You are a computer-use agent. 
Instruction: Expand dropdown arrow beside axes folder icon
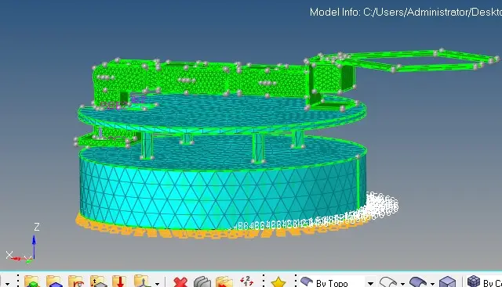click(157, 284)
